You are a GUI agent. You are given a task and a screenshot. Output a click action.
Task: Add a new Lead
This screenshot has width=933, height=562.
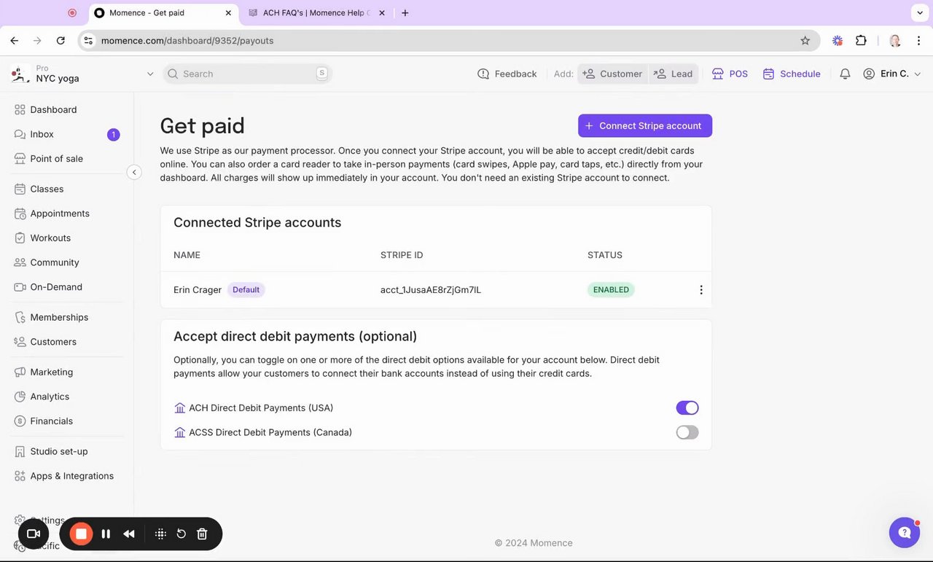[674, 74]
